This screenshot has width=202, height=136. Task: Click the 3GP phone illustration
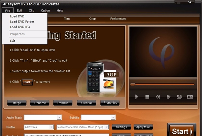click(101, 77)
